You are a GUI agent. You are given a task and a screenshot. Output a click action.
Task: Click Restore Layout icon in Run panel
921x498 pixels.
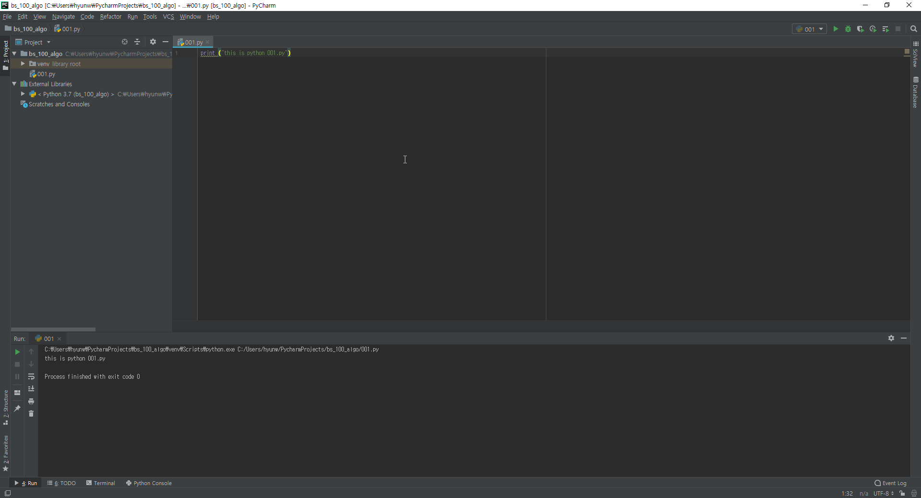tap(17, 393)
